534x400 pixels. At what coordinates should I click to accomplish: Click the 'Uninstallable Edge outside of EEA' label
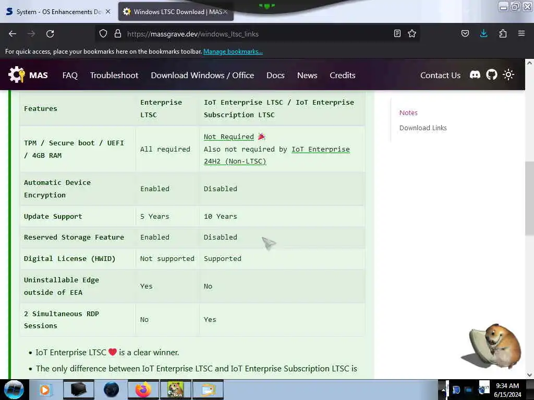point(62,286)
